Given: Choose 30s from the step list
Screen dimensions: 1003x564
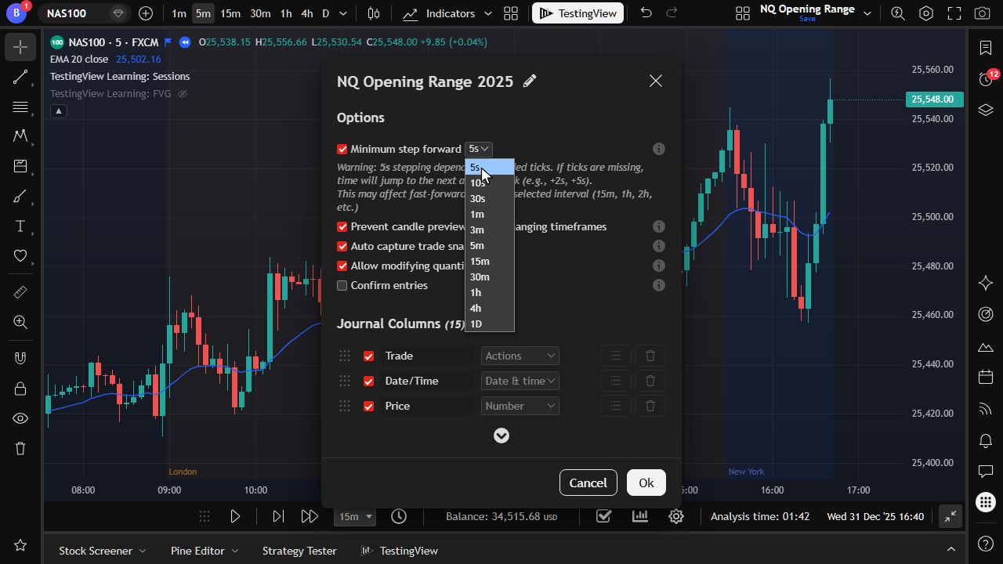Looking at the screenshot, I should click(490, 198).
